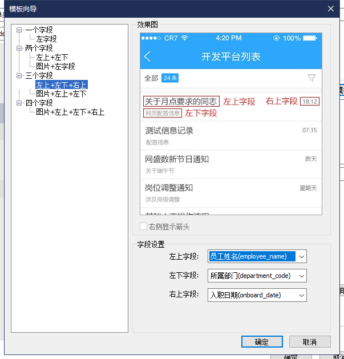This screenshot has width=344, height=359.
Task: Select the 左上+左下 template
Action: (52, 57)
